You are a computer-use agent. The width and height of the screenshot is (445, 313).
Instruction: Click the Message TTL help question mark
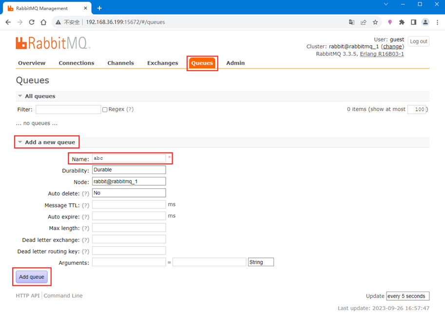click(85, 205)
